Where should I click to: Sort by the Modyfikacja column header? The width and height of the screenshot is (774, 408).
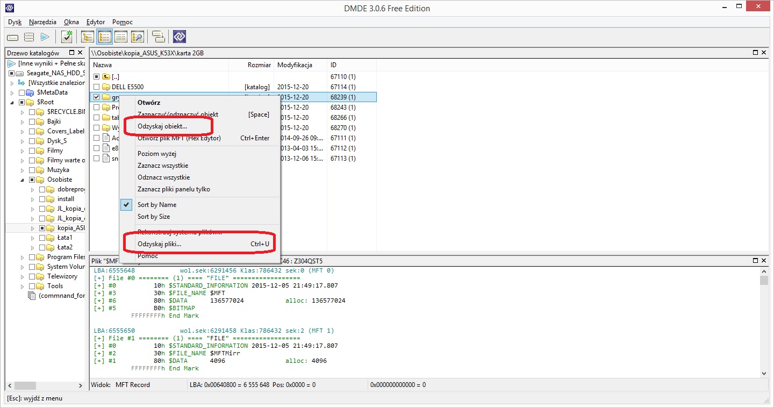point(300,65)
